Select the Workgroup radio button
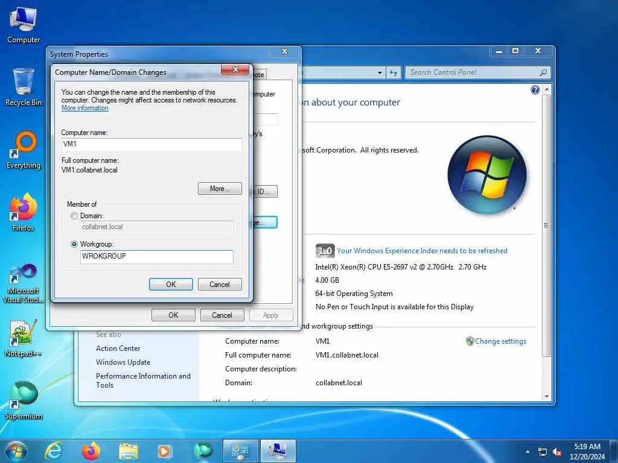 74,244
